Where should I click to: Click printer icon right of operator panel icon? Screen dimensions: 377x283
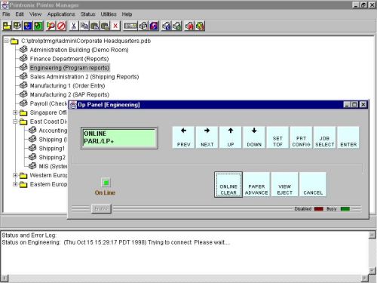click(143, 26)
